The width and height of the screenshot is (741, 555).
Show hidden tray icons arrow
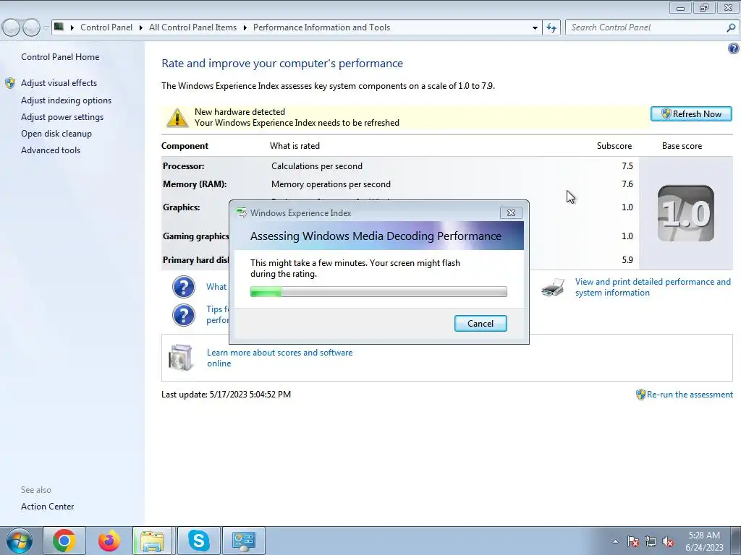click(615, 541)
